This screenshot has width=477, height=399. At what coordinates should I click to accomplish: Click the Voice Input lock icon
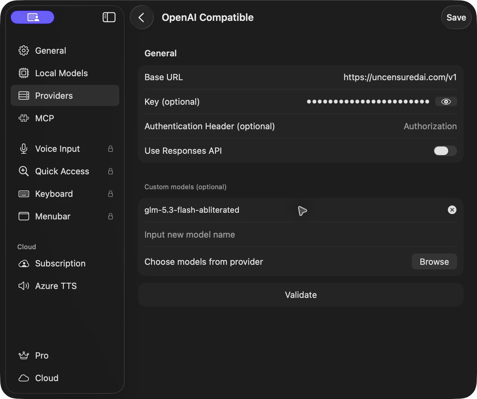pyautogui.click(x=111, y=149)
